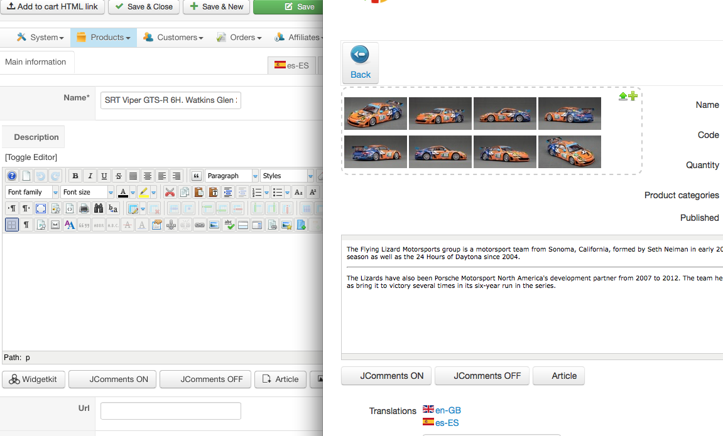This screenshot has width=723, height=436.
Task: Set left-to-right text direction
Action: [x=12, y=208]
